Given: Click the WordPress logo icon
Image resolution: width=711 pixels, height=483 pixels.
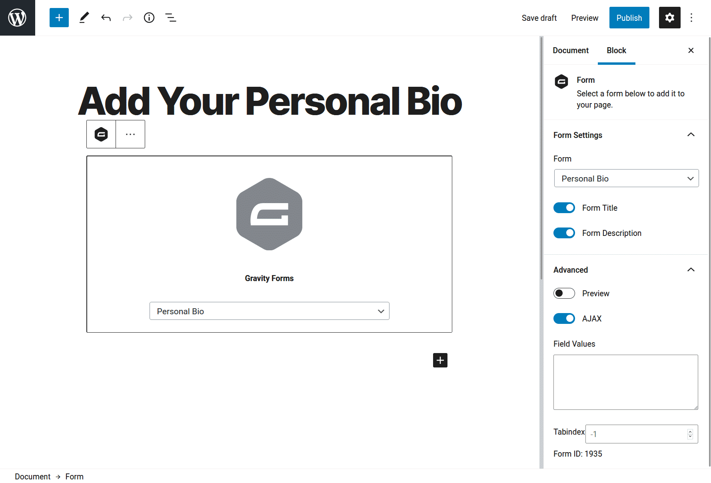Looking at the screenshot, I should (x=18, y=18).
